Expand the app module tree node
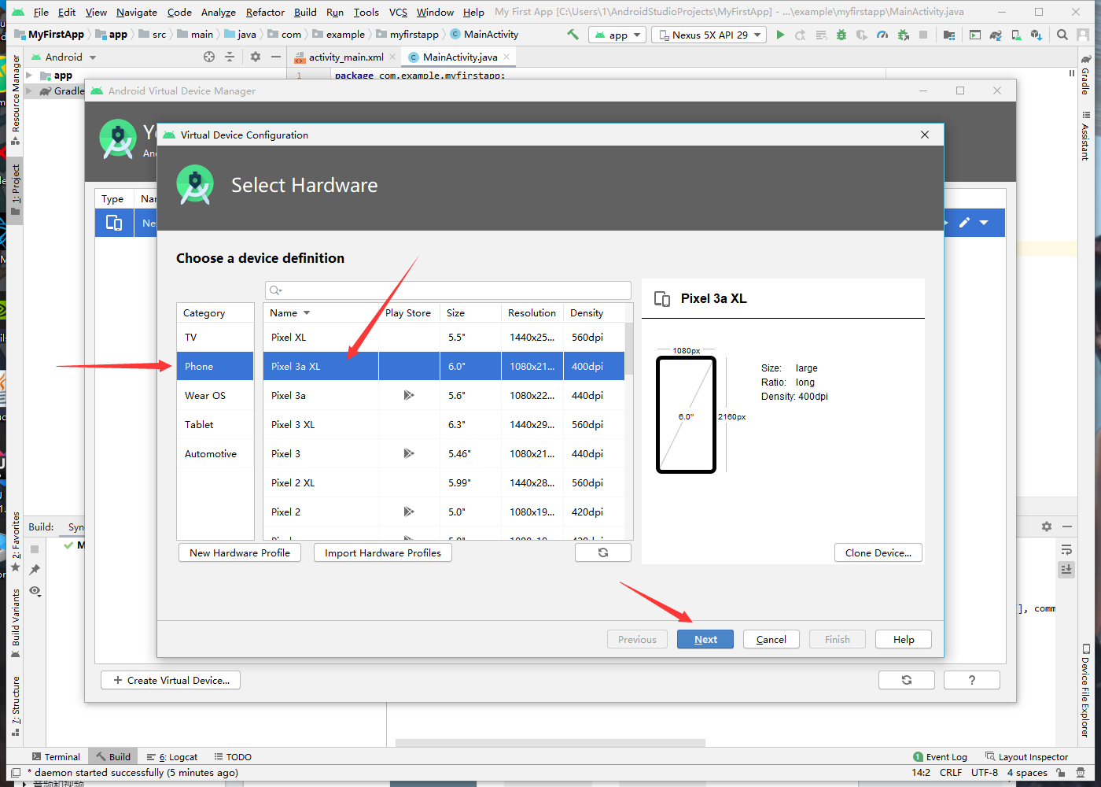The height and width of the screenshot is (787, 1101). click(x=29, y=76)
